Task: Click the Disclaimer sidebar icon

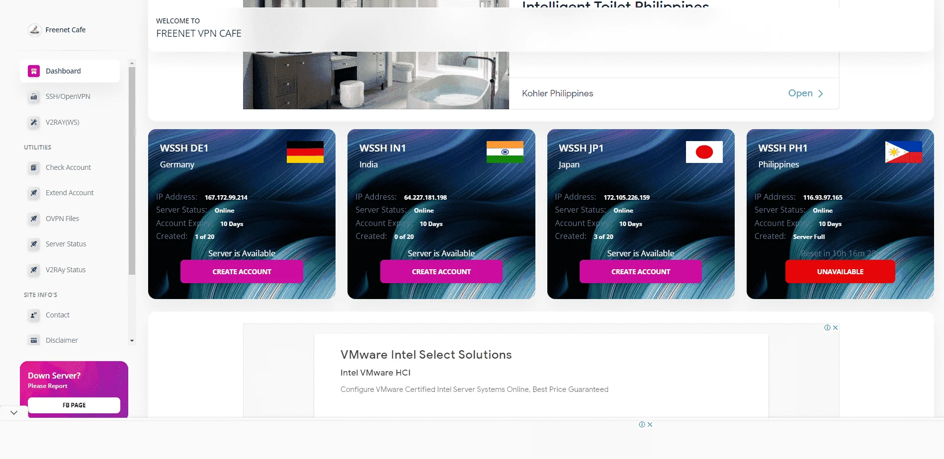Action: pyautogui.click(x=34, y=340)
